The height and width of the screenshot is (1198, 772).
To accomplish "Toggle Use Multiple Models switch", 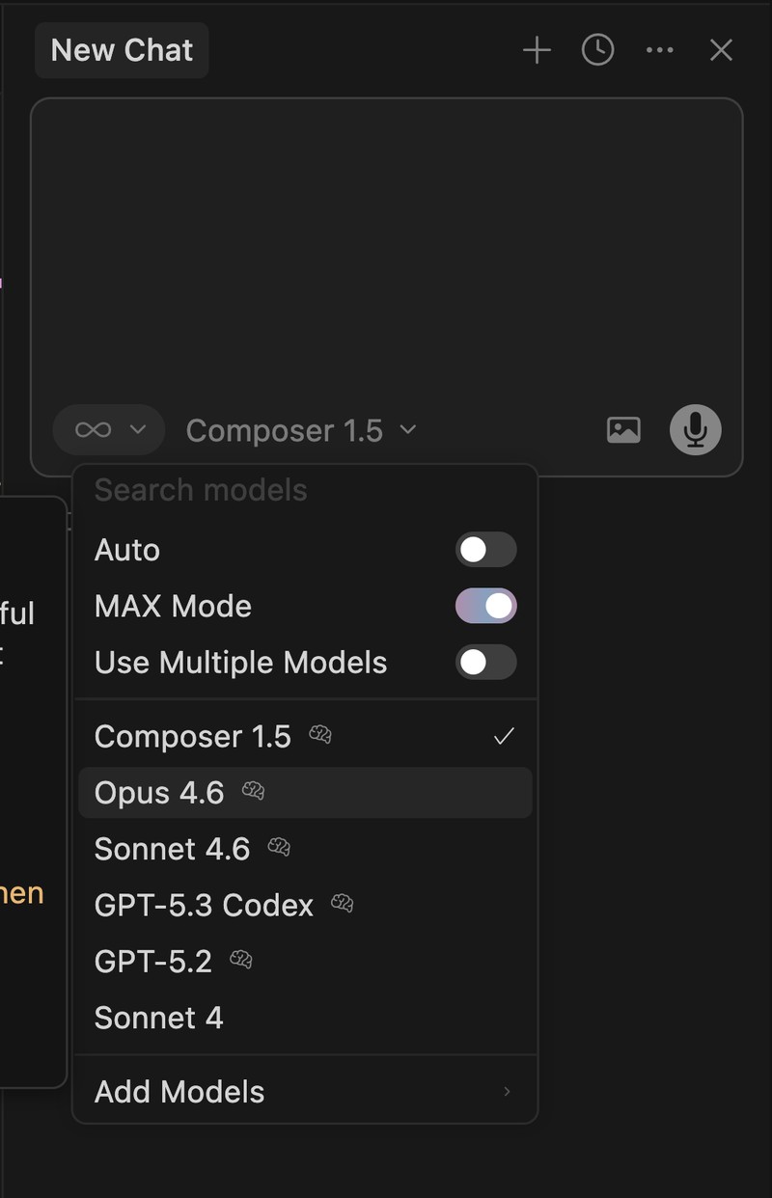I will point(485,663).
